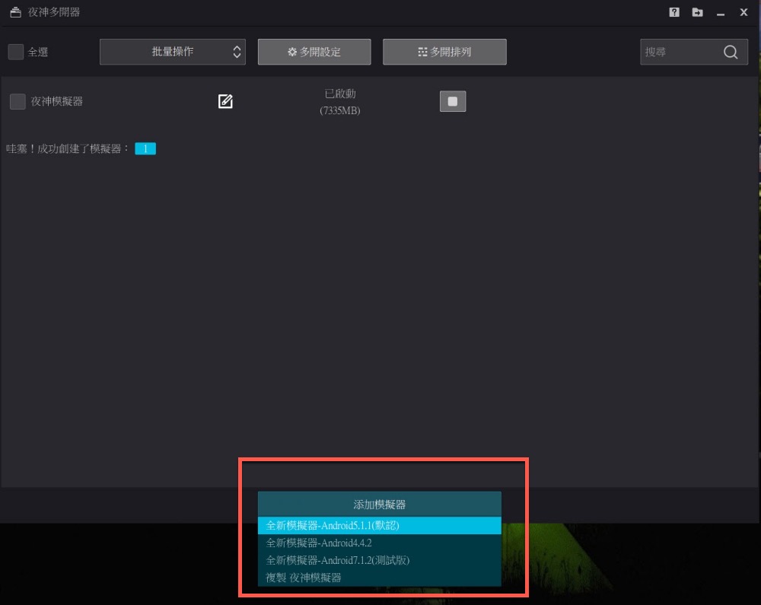Select 全新模擬器-Android7.1.2(測試版) option
Image resolution: width=761 pixels, height=605 pixels.
click(x=379, y=560)
